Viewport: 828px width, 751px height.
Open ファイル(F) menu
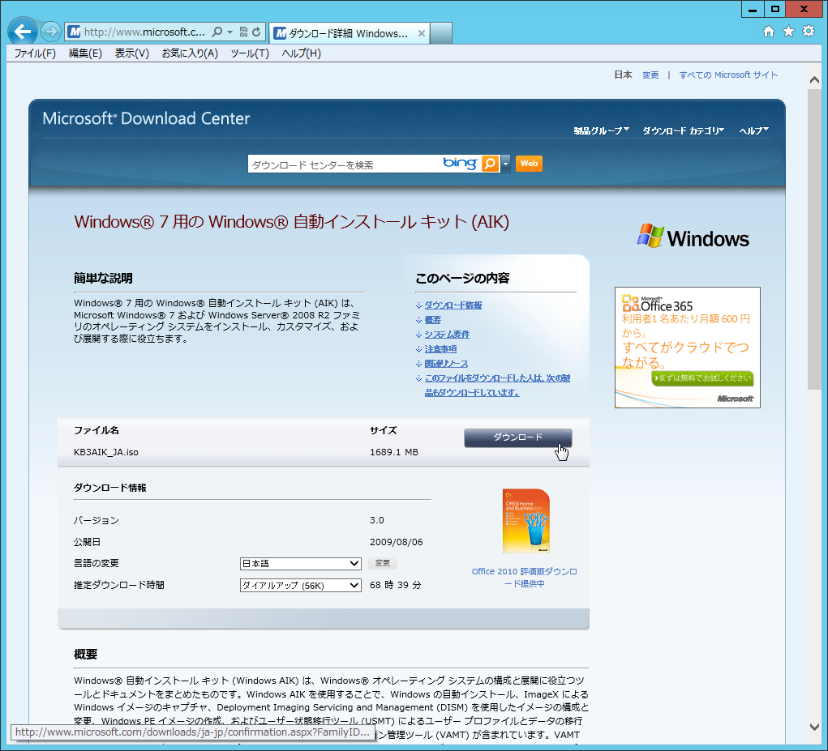click(35, 53)
